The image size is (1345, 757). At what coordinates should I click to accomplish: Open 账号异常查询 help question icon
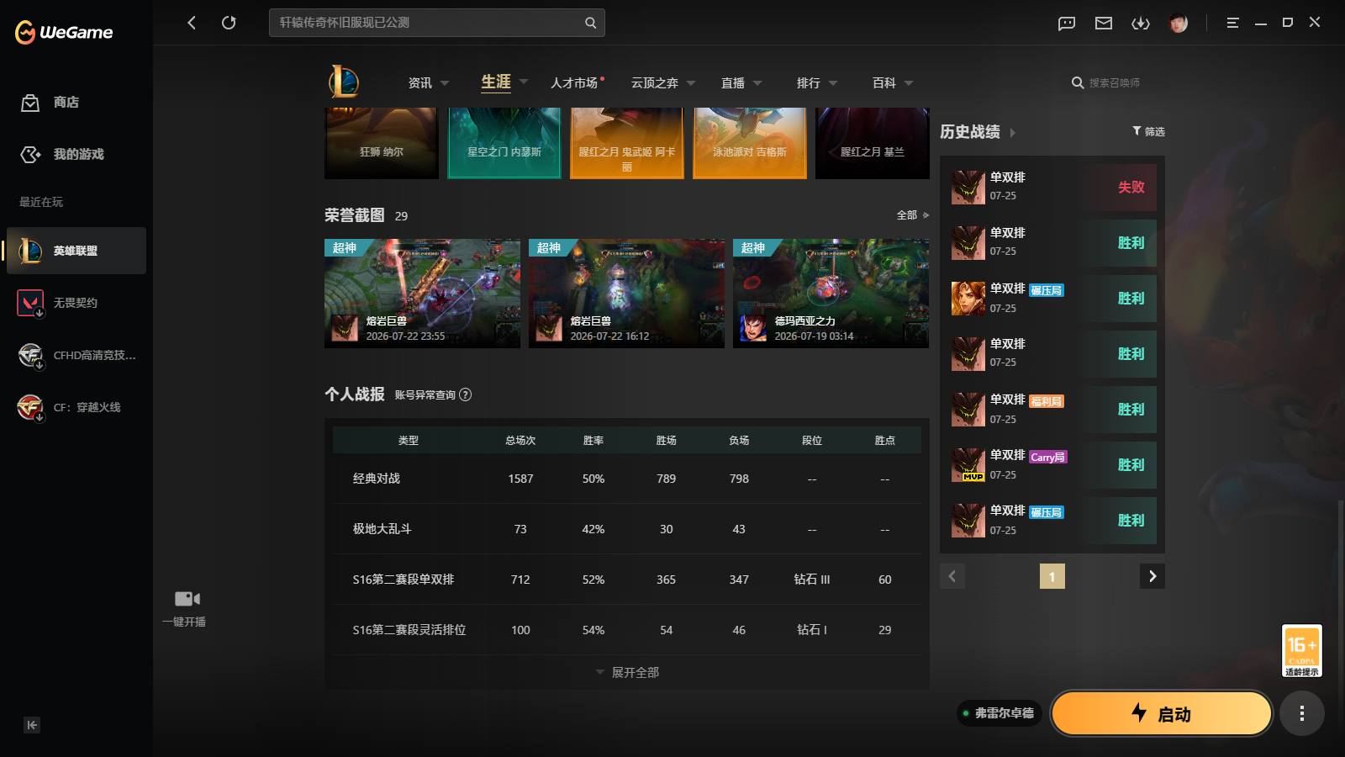(466, 394)
